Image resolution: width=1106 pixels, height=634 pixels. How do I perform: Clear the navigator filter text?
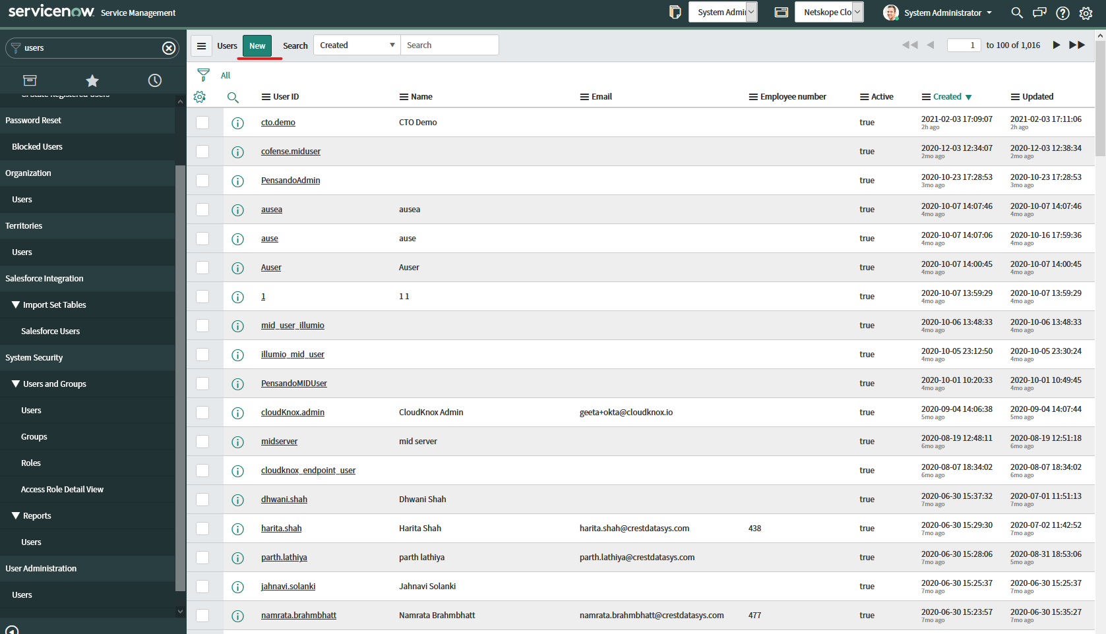pos(169,48)
